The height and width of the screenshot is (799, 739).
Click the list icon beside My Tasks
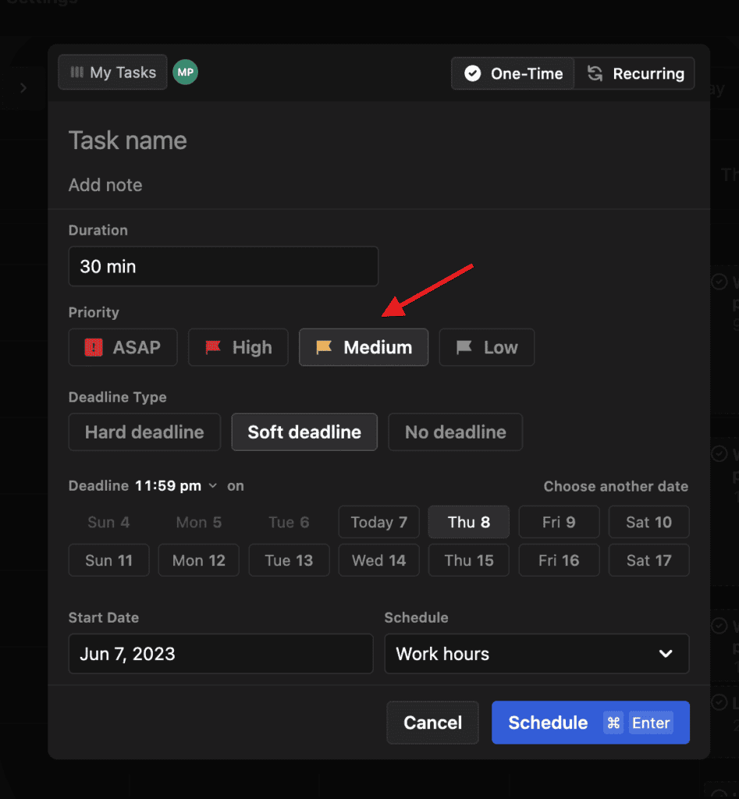click(76, 72)
